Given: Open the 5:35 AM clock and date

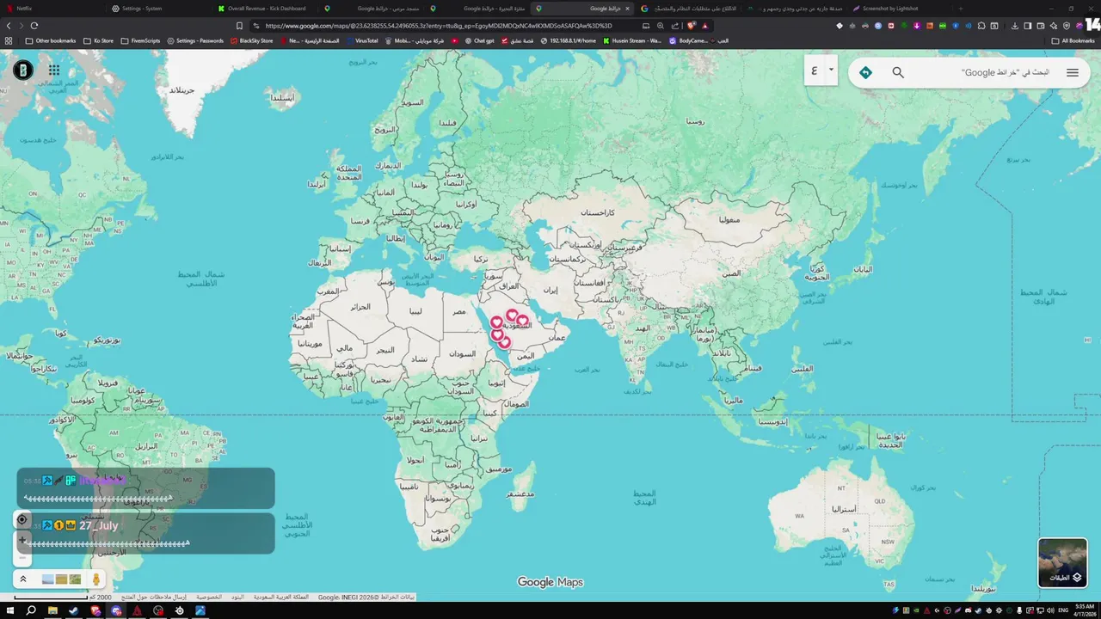Looking at the screenshot, I should [1084, 610].
